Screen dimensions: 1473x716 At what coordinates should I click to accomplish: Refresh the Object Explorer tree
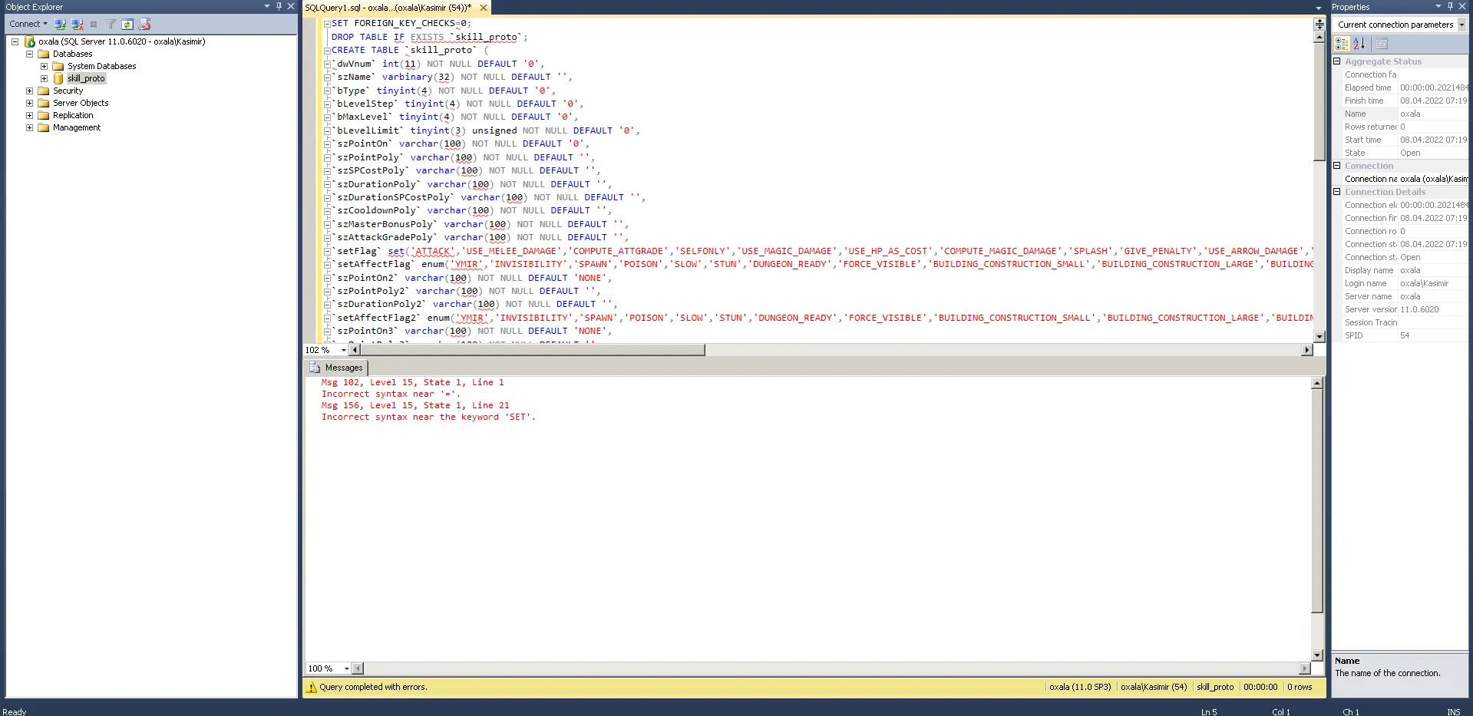[127, 24]
